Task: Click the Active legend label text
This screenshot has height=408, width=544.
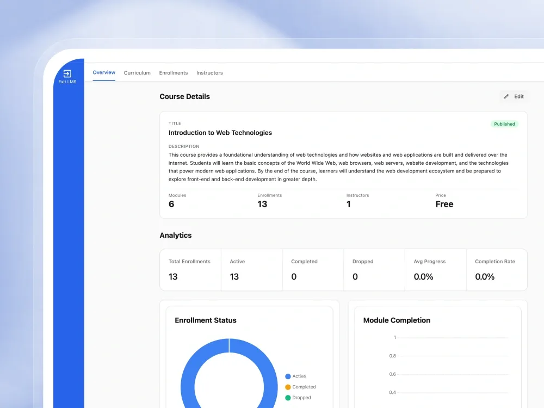Action: click(x=299, y=376)
